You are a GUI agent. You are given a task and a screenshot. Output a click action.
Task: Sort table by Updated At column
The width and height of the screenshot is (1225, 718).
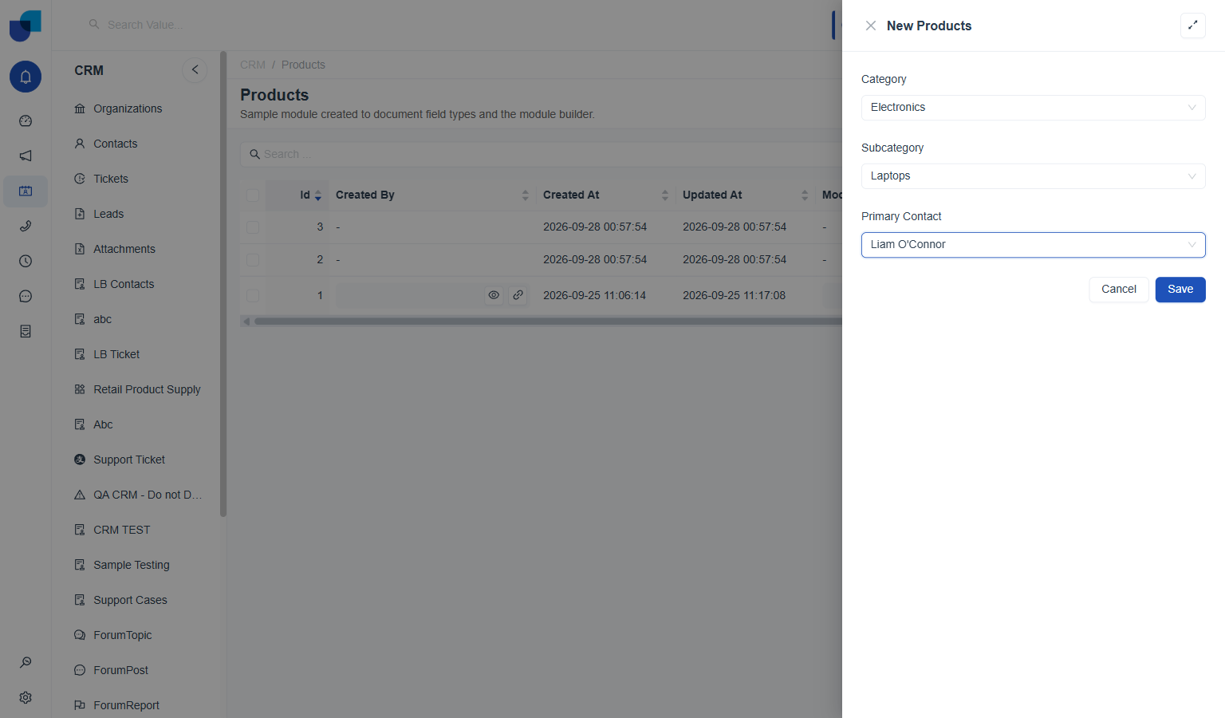pyautogui.click(x=745, y=195)
